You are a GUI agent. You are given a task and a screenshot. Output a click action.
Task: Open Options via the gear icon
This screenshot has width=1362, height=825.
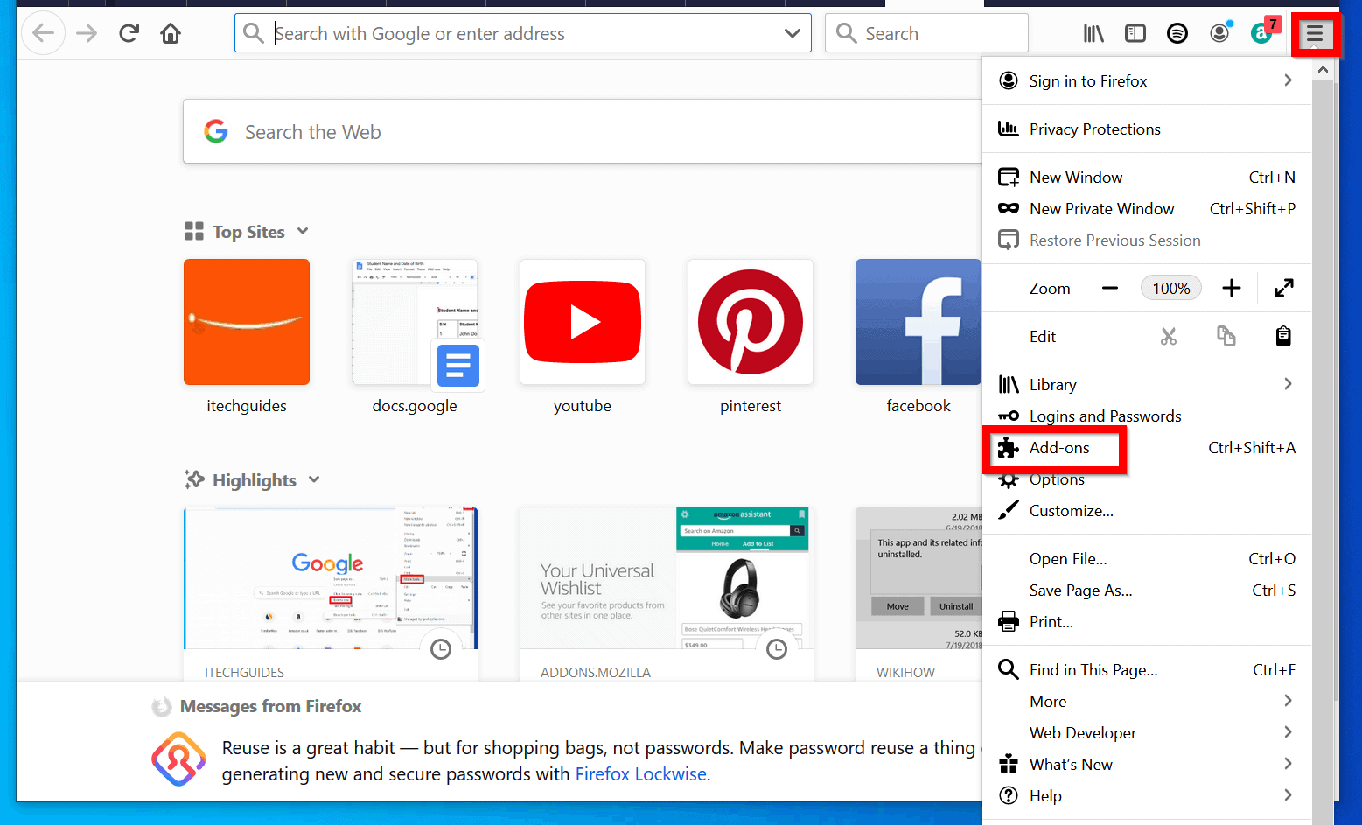point(1008,479)
